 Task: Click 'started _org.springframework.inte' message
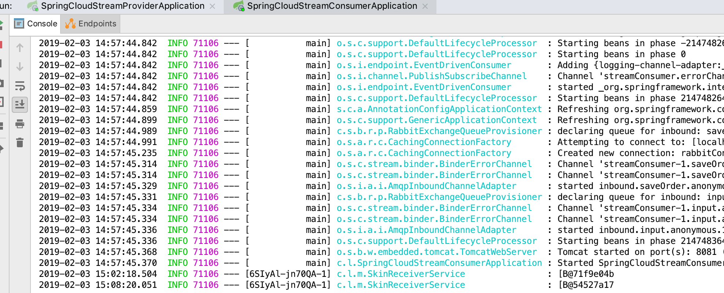(641, 87)
